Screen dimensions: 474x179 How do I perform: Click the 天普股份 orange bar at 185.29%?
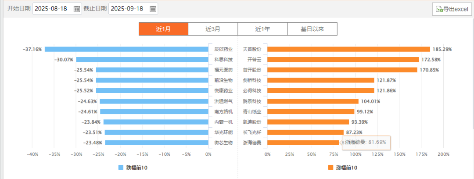[348, 49]
